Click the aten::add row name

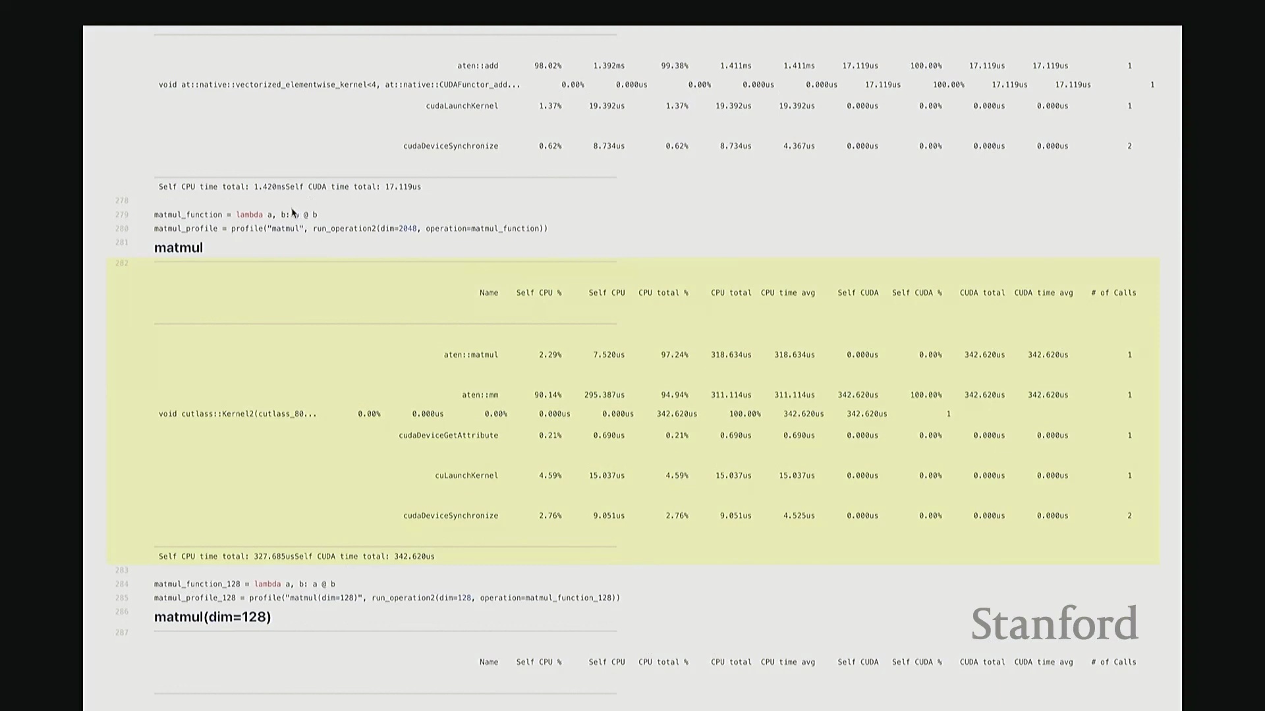(478, 66)
